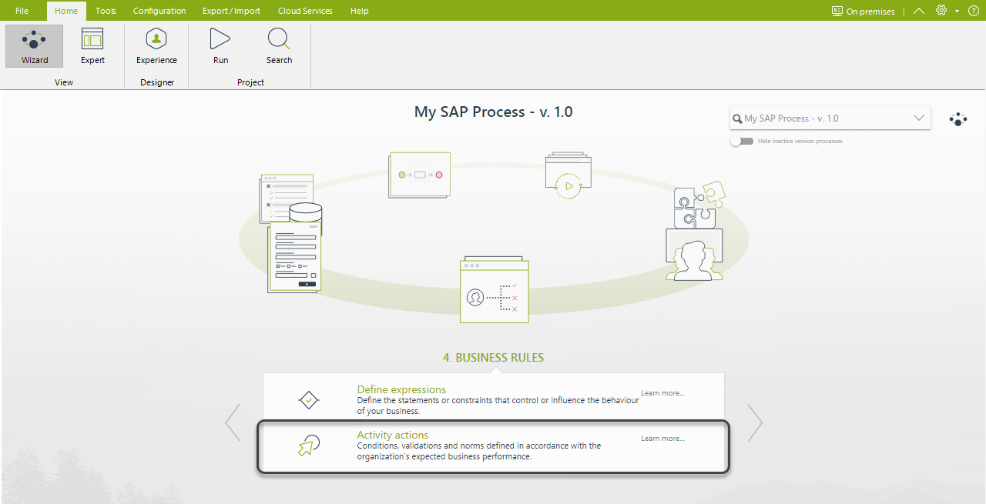Image resolution: width=986 pixels, height=504 pixels.
Task: Select the Execute play-window step icon
Action: (x=568, y=175)
